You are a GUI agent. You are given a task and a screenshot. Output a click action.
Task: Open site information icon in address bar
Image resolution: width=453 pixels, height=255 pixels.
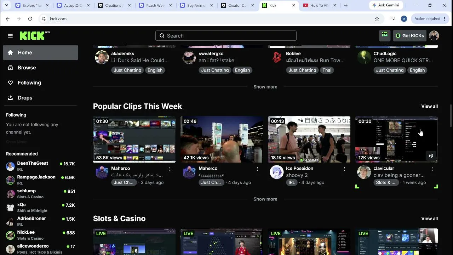pyautogui.click(x=43, y=19)
